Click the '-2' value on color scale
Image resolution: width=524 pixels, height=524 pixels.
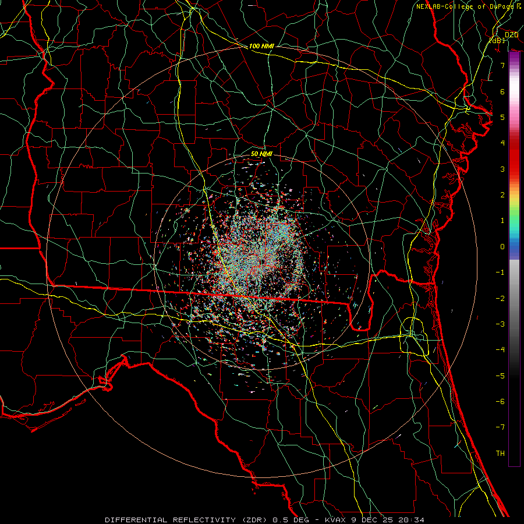pyautogui.click(x=500, y=299)
